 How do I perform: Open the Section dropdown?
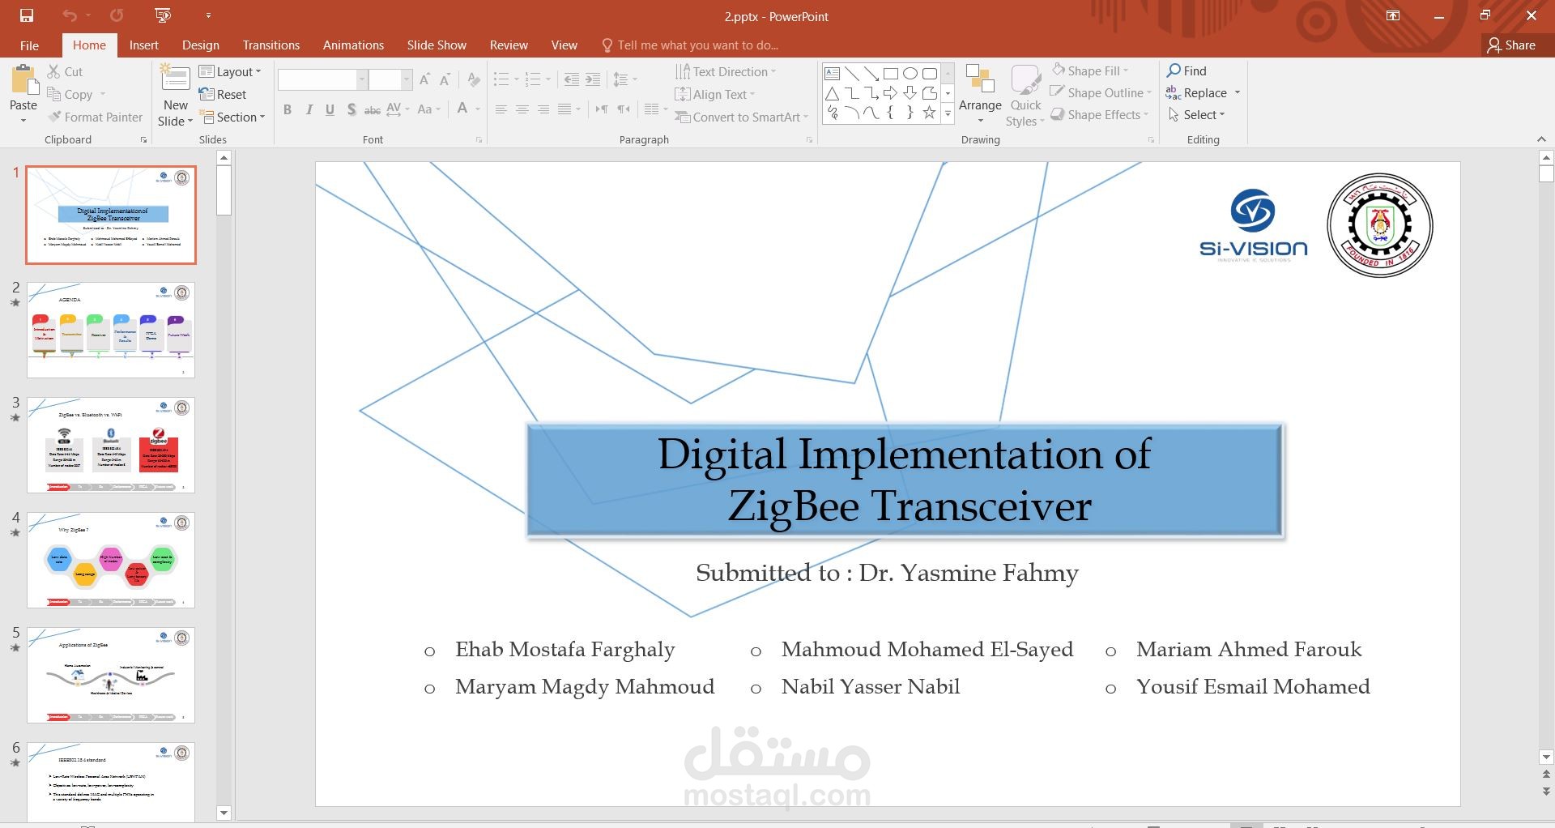click(232, 117)
